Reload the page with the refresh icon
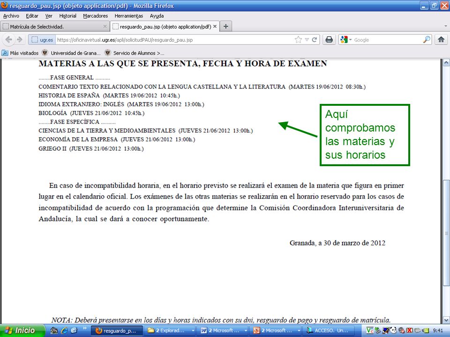450x337 pixels. [314, 39]
